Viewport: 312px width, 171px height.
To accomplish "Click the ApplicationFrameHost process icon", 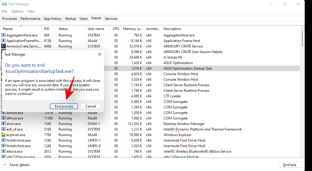I will [x=3, y=41].
